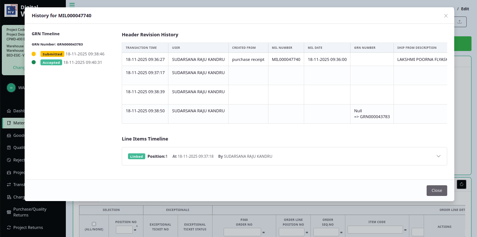
Task: Click the expand chevron in Line Items Timeline
Action: [x=438, y=156]
